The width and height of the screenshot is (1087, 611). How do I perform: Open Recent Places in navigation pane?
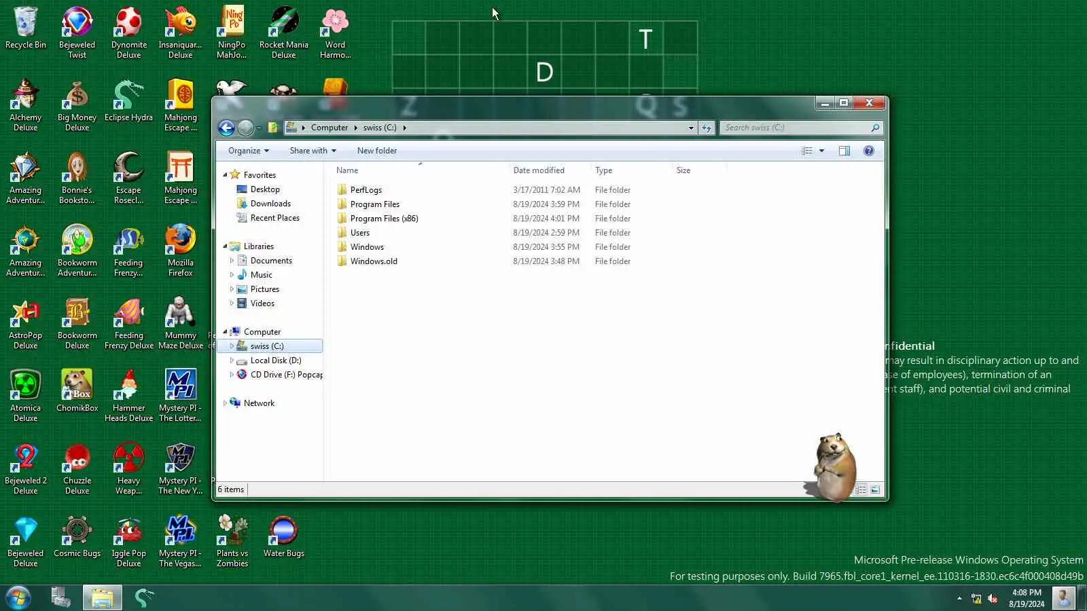click(274, 218)
